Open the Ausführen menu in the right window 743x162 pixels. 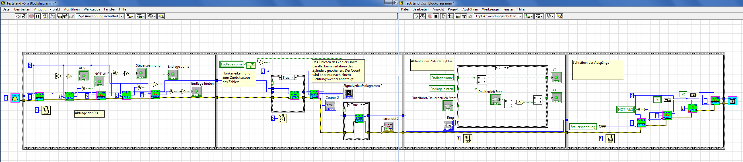tap(470, 9)
